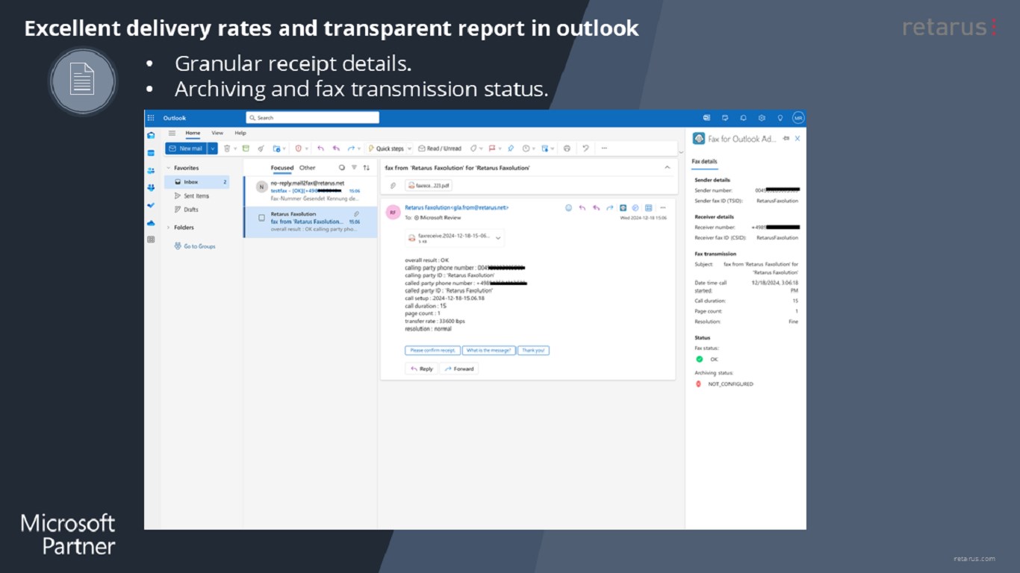Expand the faxreceive attachment dropdown arrow
The height and width of the screenshot is (573, 1020).
(x=499, y=238)
